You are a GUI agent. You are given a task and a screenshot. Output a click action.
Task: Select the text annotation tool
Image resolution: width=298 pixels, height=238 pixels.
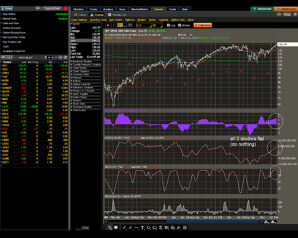[x=142, y=228]
